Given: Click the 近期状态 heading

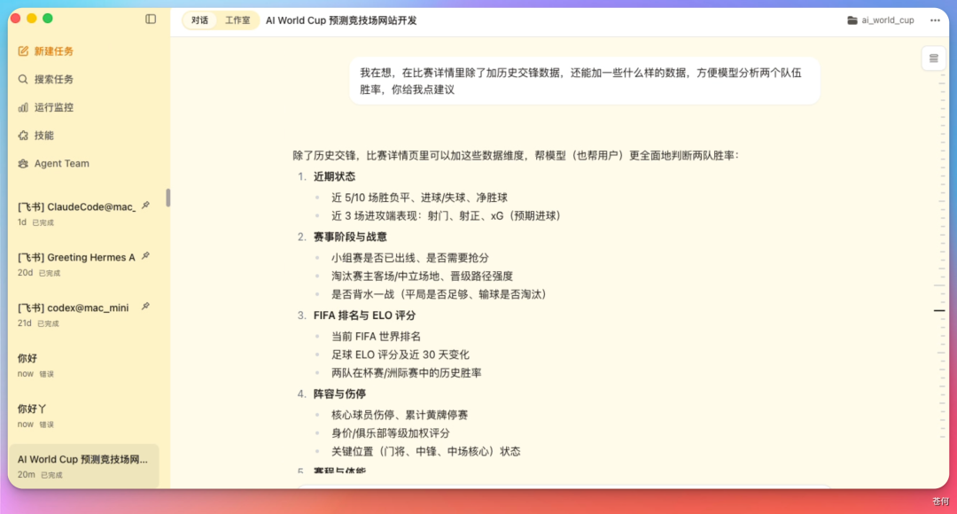Looking at the screenshot, I should pyautogui.click(x=334, y=176).
